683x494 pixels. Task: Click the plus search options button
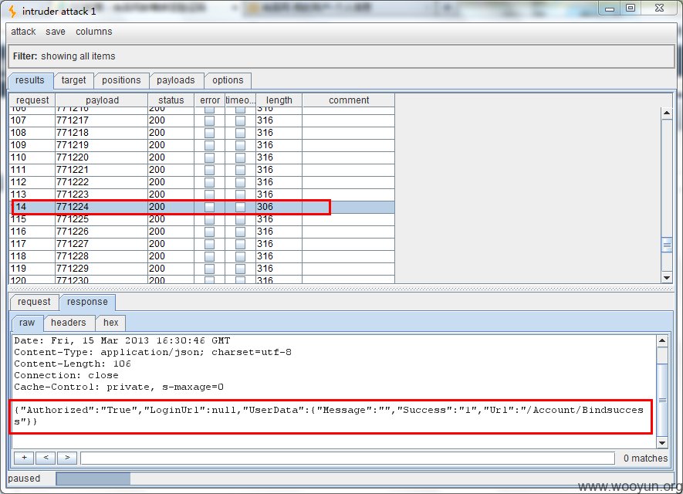(25, 458)
